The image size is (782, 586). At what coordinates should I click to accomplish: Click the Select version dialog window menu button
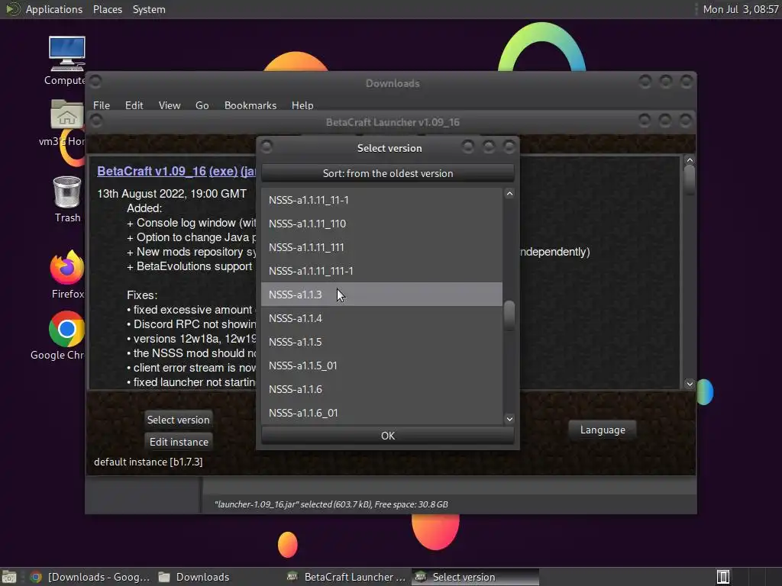pos(267,146)
